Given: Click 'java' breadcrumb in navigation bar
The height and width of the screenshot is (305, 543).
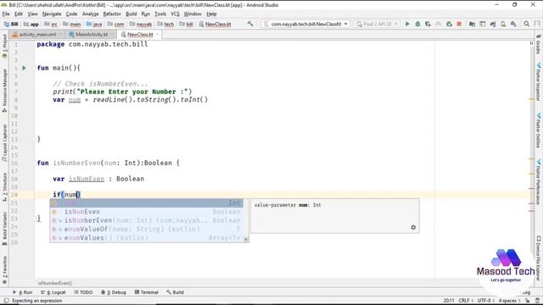Looking at the screenshot, I should pos(94,25).
